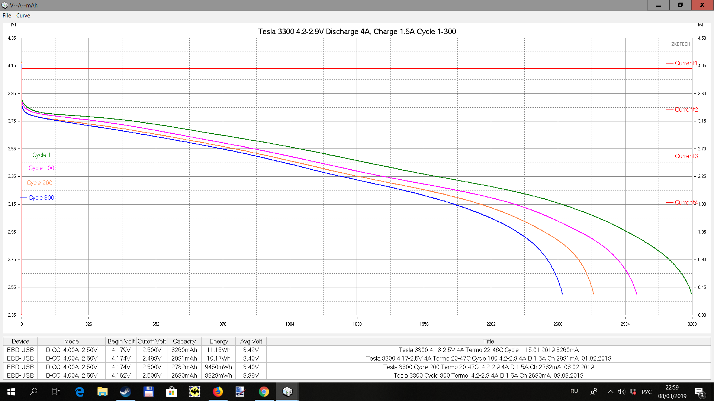Click the Cycle 1 legend label
714x401 pixels.
(x=41, y=155)
